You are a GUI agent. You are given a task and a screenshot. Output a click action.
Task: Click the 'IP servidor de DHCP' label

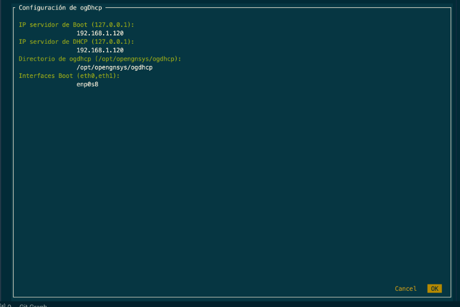click(x=53, y=42)
